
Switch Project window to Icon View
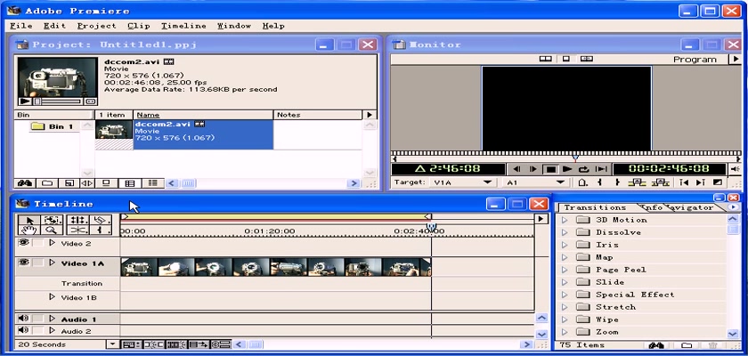[x=106, y=183]
